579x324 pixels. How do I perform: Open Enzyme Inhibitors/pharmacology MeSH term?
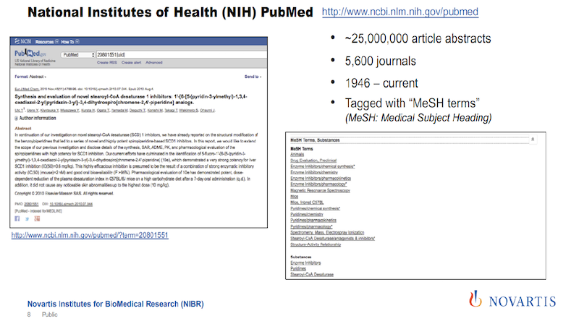coord(318,184)
